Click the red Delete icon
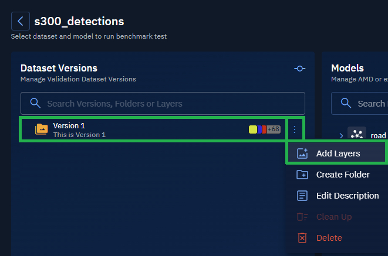This screenshot has height=256, width=388. click(x=302, y=238)
